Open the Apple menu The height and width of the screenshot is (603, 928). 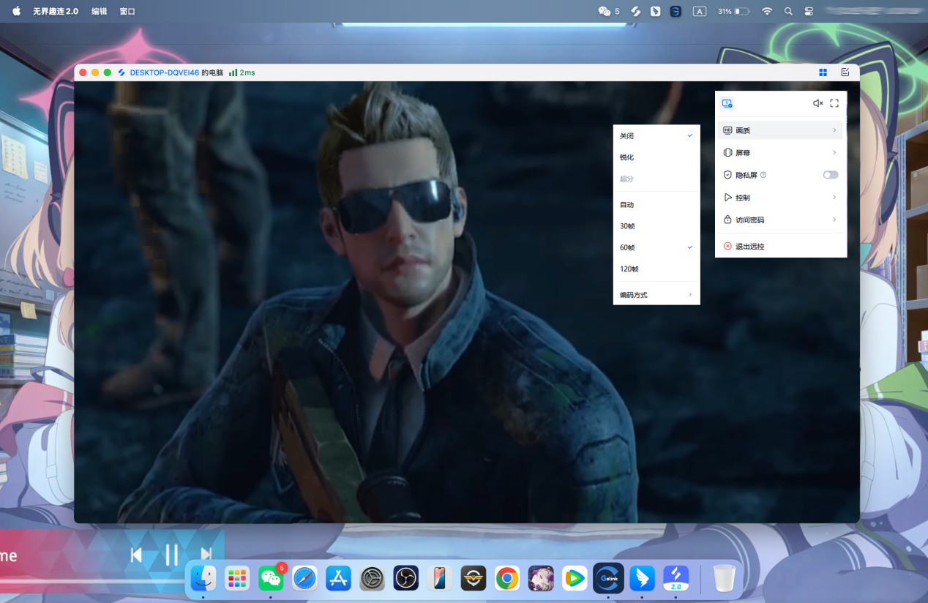pos(16,11)
